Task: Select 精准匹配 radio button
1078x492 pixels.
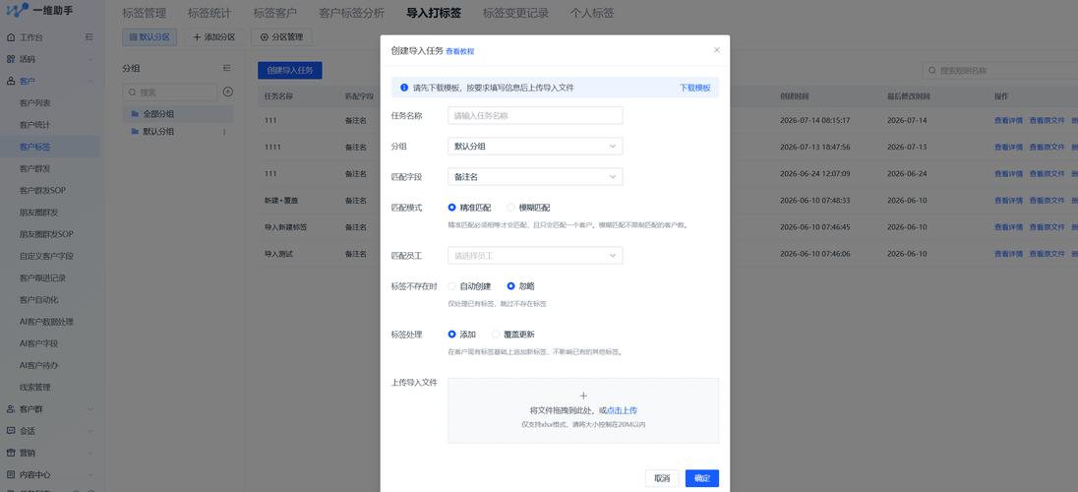Action: [x=451, y=207]
